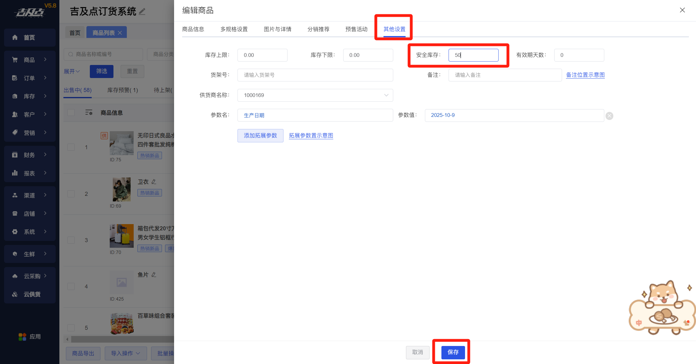Close the 商品列表 tab with X icon

(x=120, y=33)
